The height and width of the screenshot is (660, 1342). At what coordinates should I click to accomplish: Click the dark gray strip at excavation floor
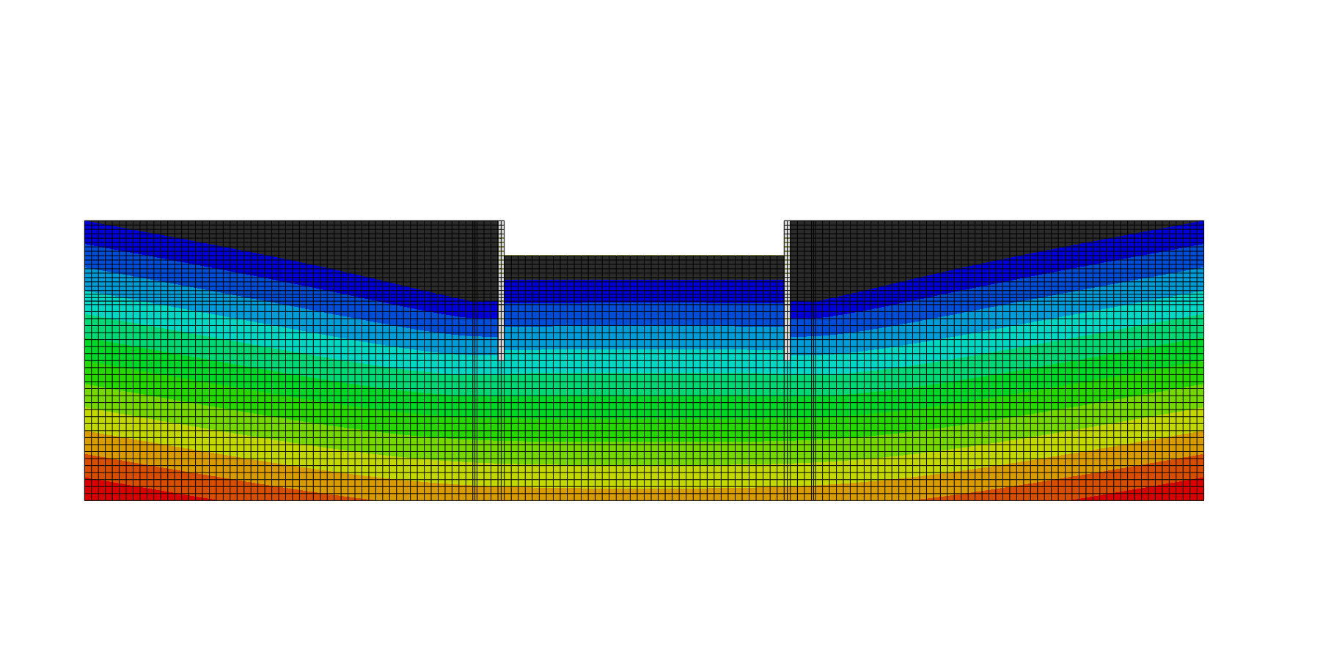coord(644,267)
